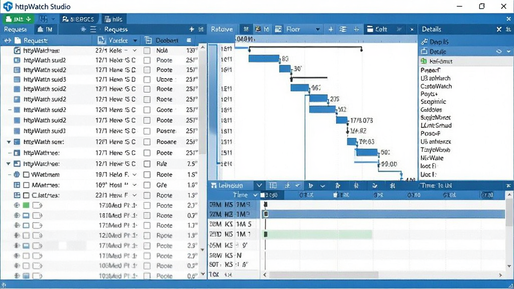The image size is (514, 289).
Task: Click star icon left of 'Requess' title
Action: tap(83, 29)
